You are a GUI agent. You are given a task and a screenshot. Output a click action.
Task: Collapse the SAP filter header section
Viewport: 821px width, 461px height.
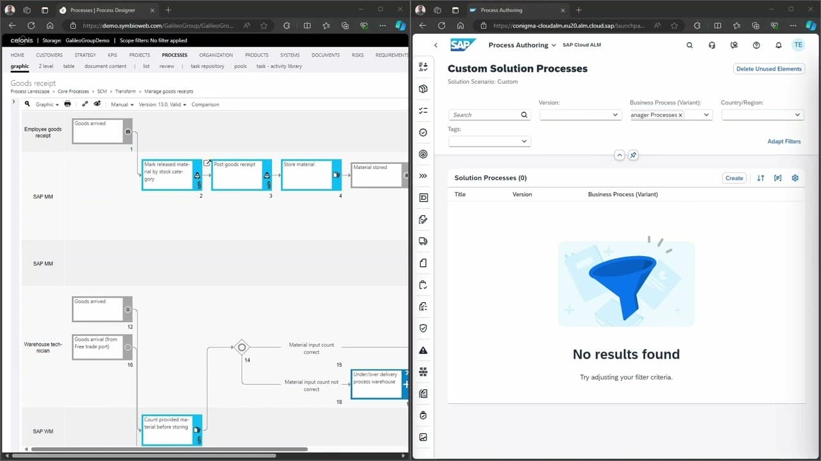pyautogui.click(x=619, y=155)
